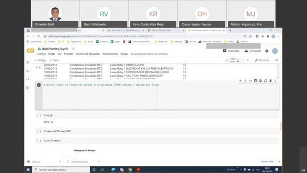Open Cortana circle on taskbar
This screenshot has height=173, width=307.
(x=94, y=170)
